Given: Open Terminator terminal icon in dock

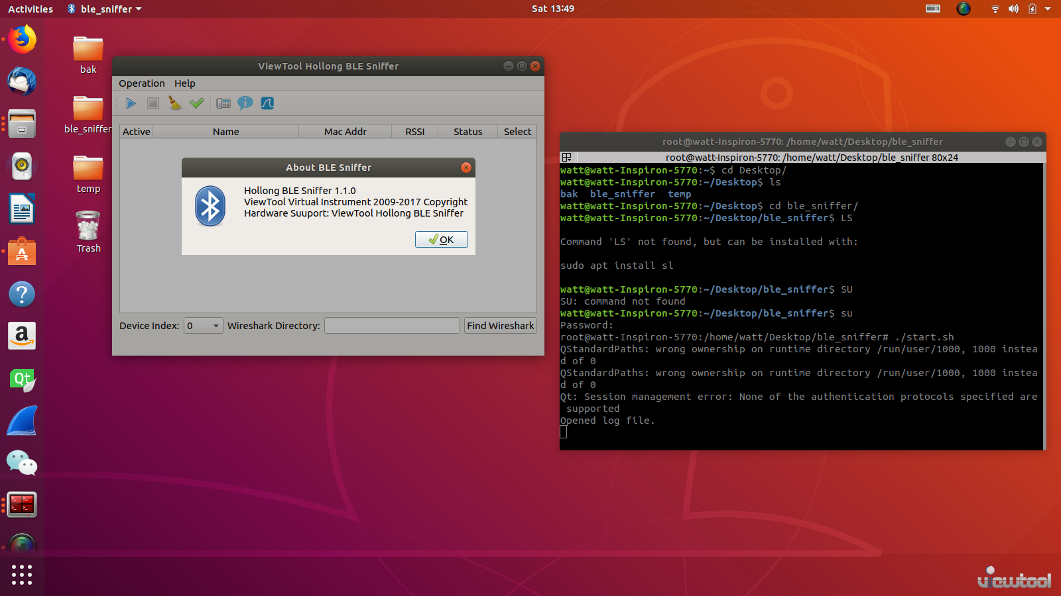Looking at the screenshot, I should [x=22, y=505].
